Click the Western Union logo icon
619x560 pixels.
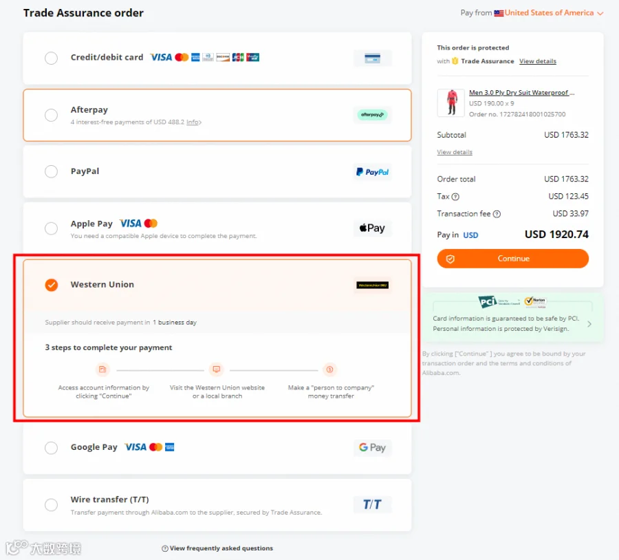tap(372, 285)
